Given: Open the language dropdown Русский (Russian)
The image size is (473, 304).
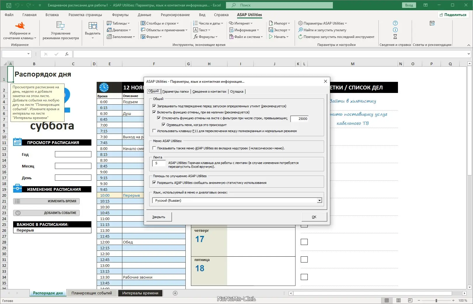Looking at the screenshot, I should tap(319, 201).
